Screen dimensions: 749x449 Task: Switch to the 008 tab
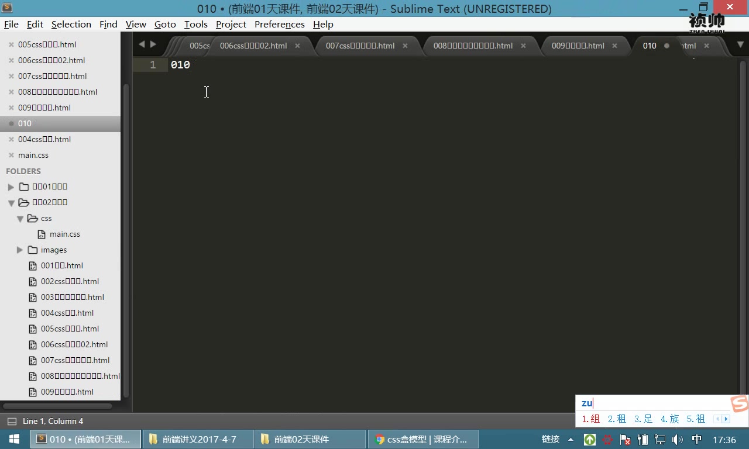click(473, 46)
